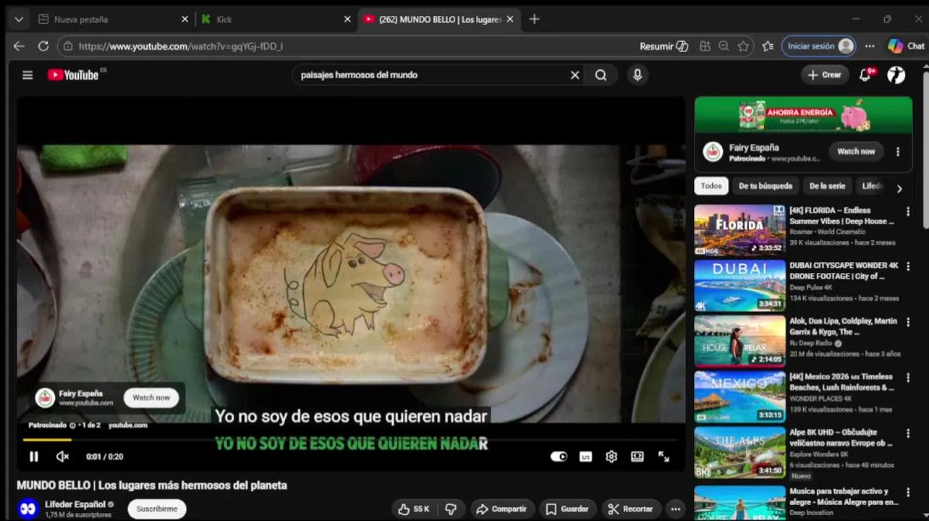Open FLORIDA Endless Summer Vibes thumbnail

(739, 229)
